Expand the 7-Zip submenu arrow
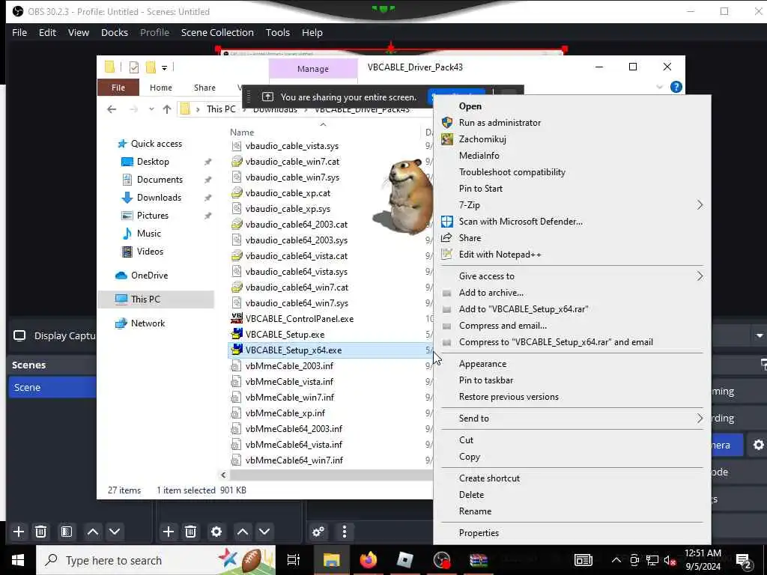The width and height of the screenshot is (767, 575). coord(700,205)
